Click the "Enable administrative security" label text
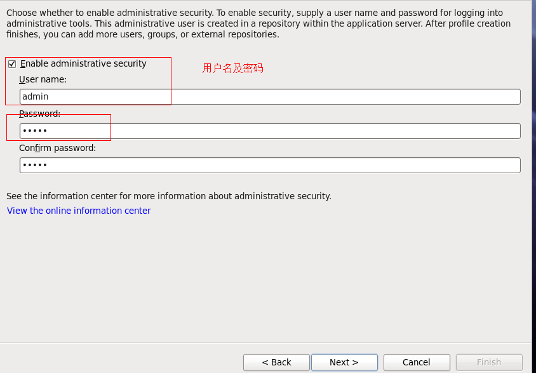 click(x=83, y=63)
